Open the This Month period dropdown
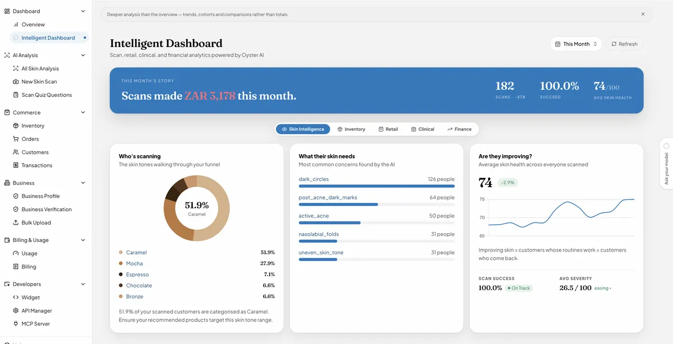Screen dimensions: 673x344 (x=576, y=44)
